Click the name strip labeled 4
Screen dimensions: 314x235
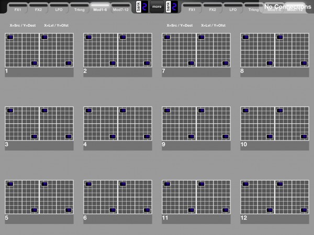[x=118, y=146]
